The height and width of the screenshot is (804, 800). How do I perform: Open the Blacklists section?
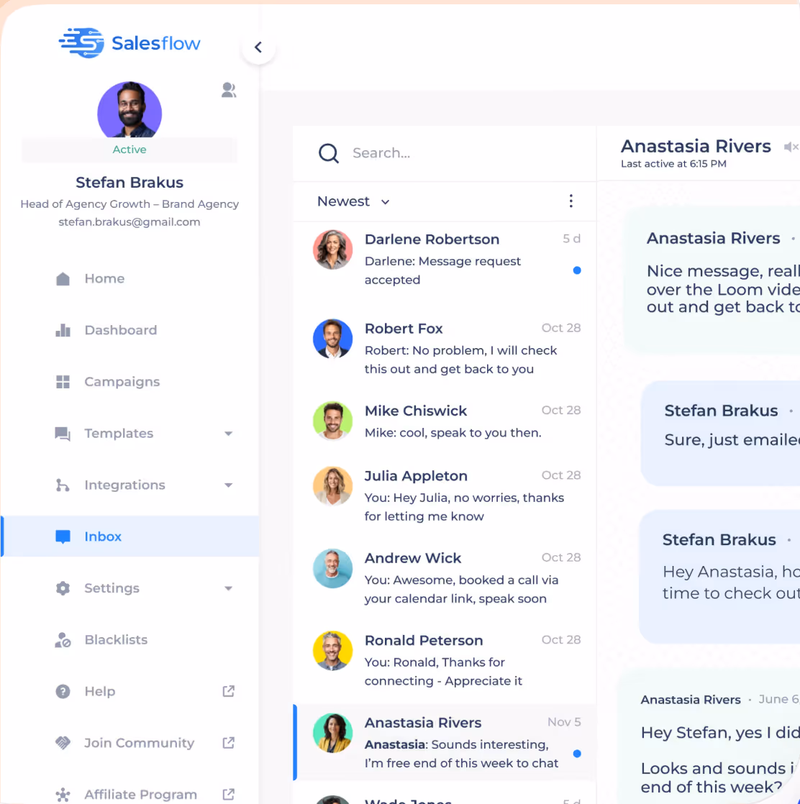click(116, 639)
